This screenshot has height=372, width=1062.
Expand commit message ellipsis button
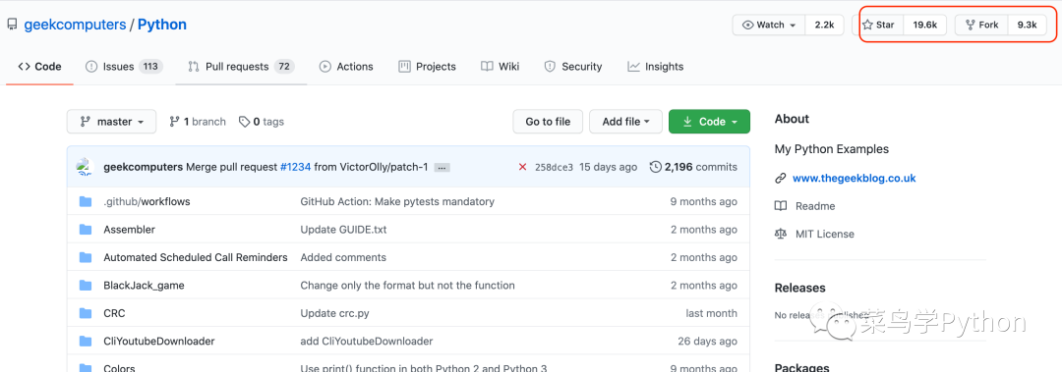point(442,167)
